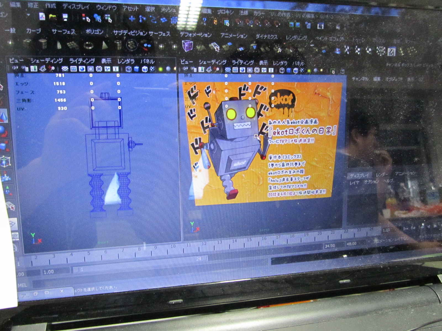Screen dimensions: 442x331
Task: Create a polygon sphere from the shelf
Action: click(10, 42)
